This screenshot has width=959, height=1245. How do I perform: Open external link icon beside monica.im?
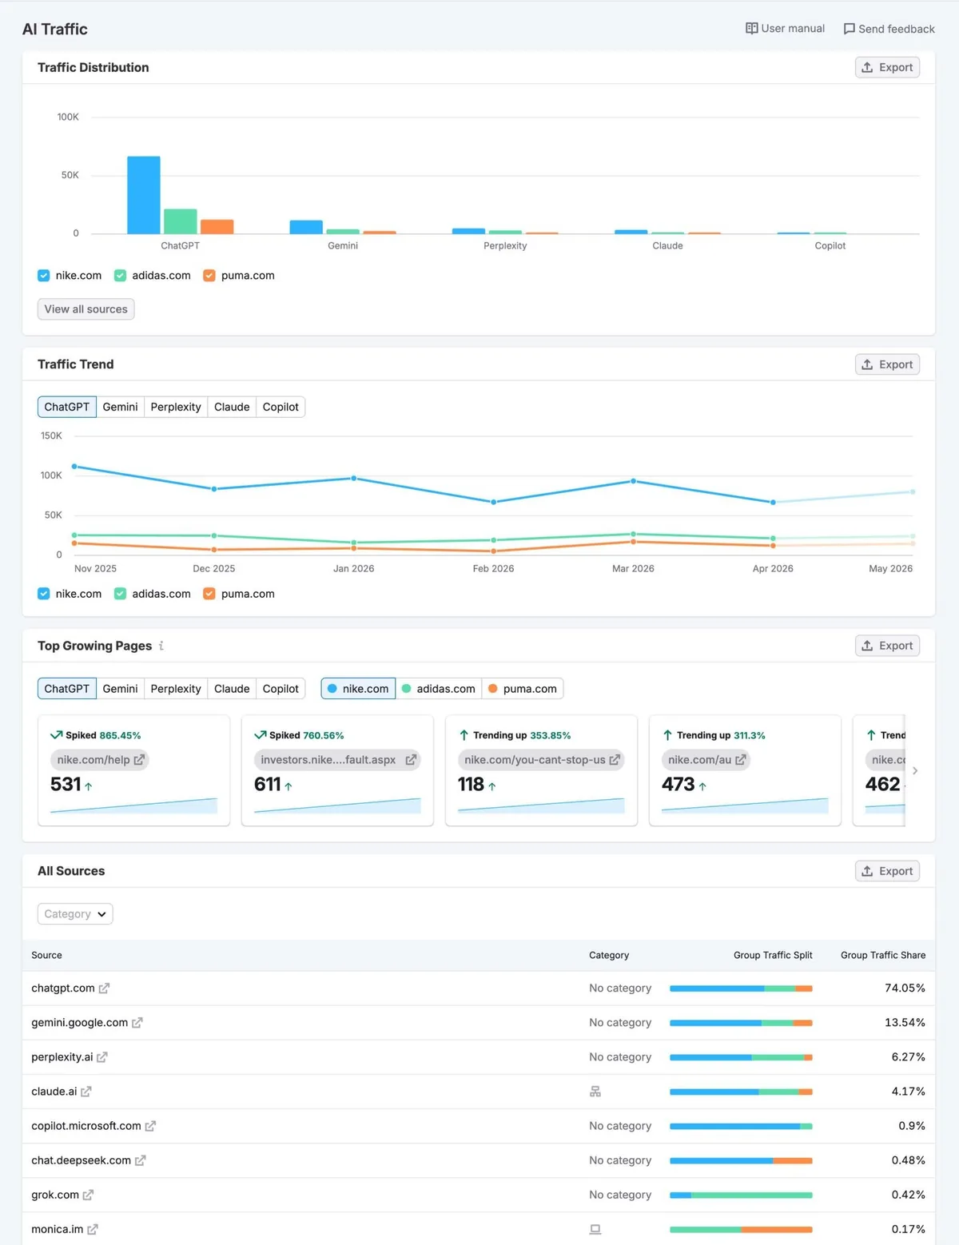[x=92, y=1229]
